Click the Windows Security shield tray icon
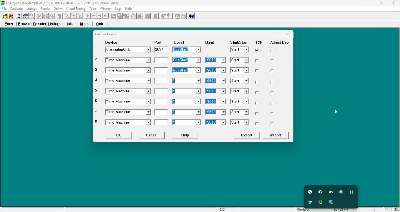 click(x=331, y=202)
